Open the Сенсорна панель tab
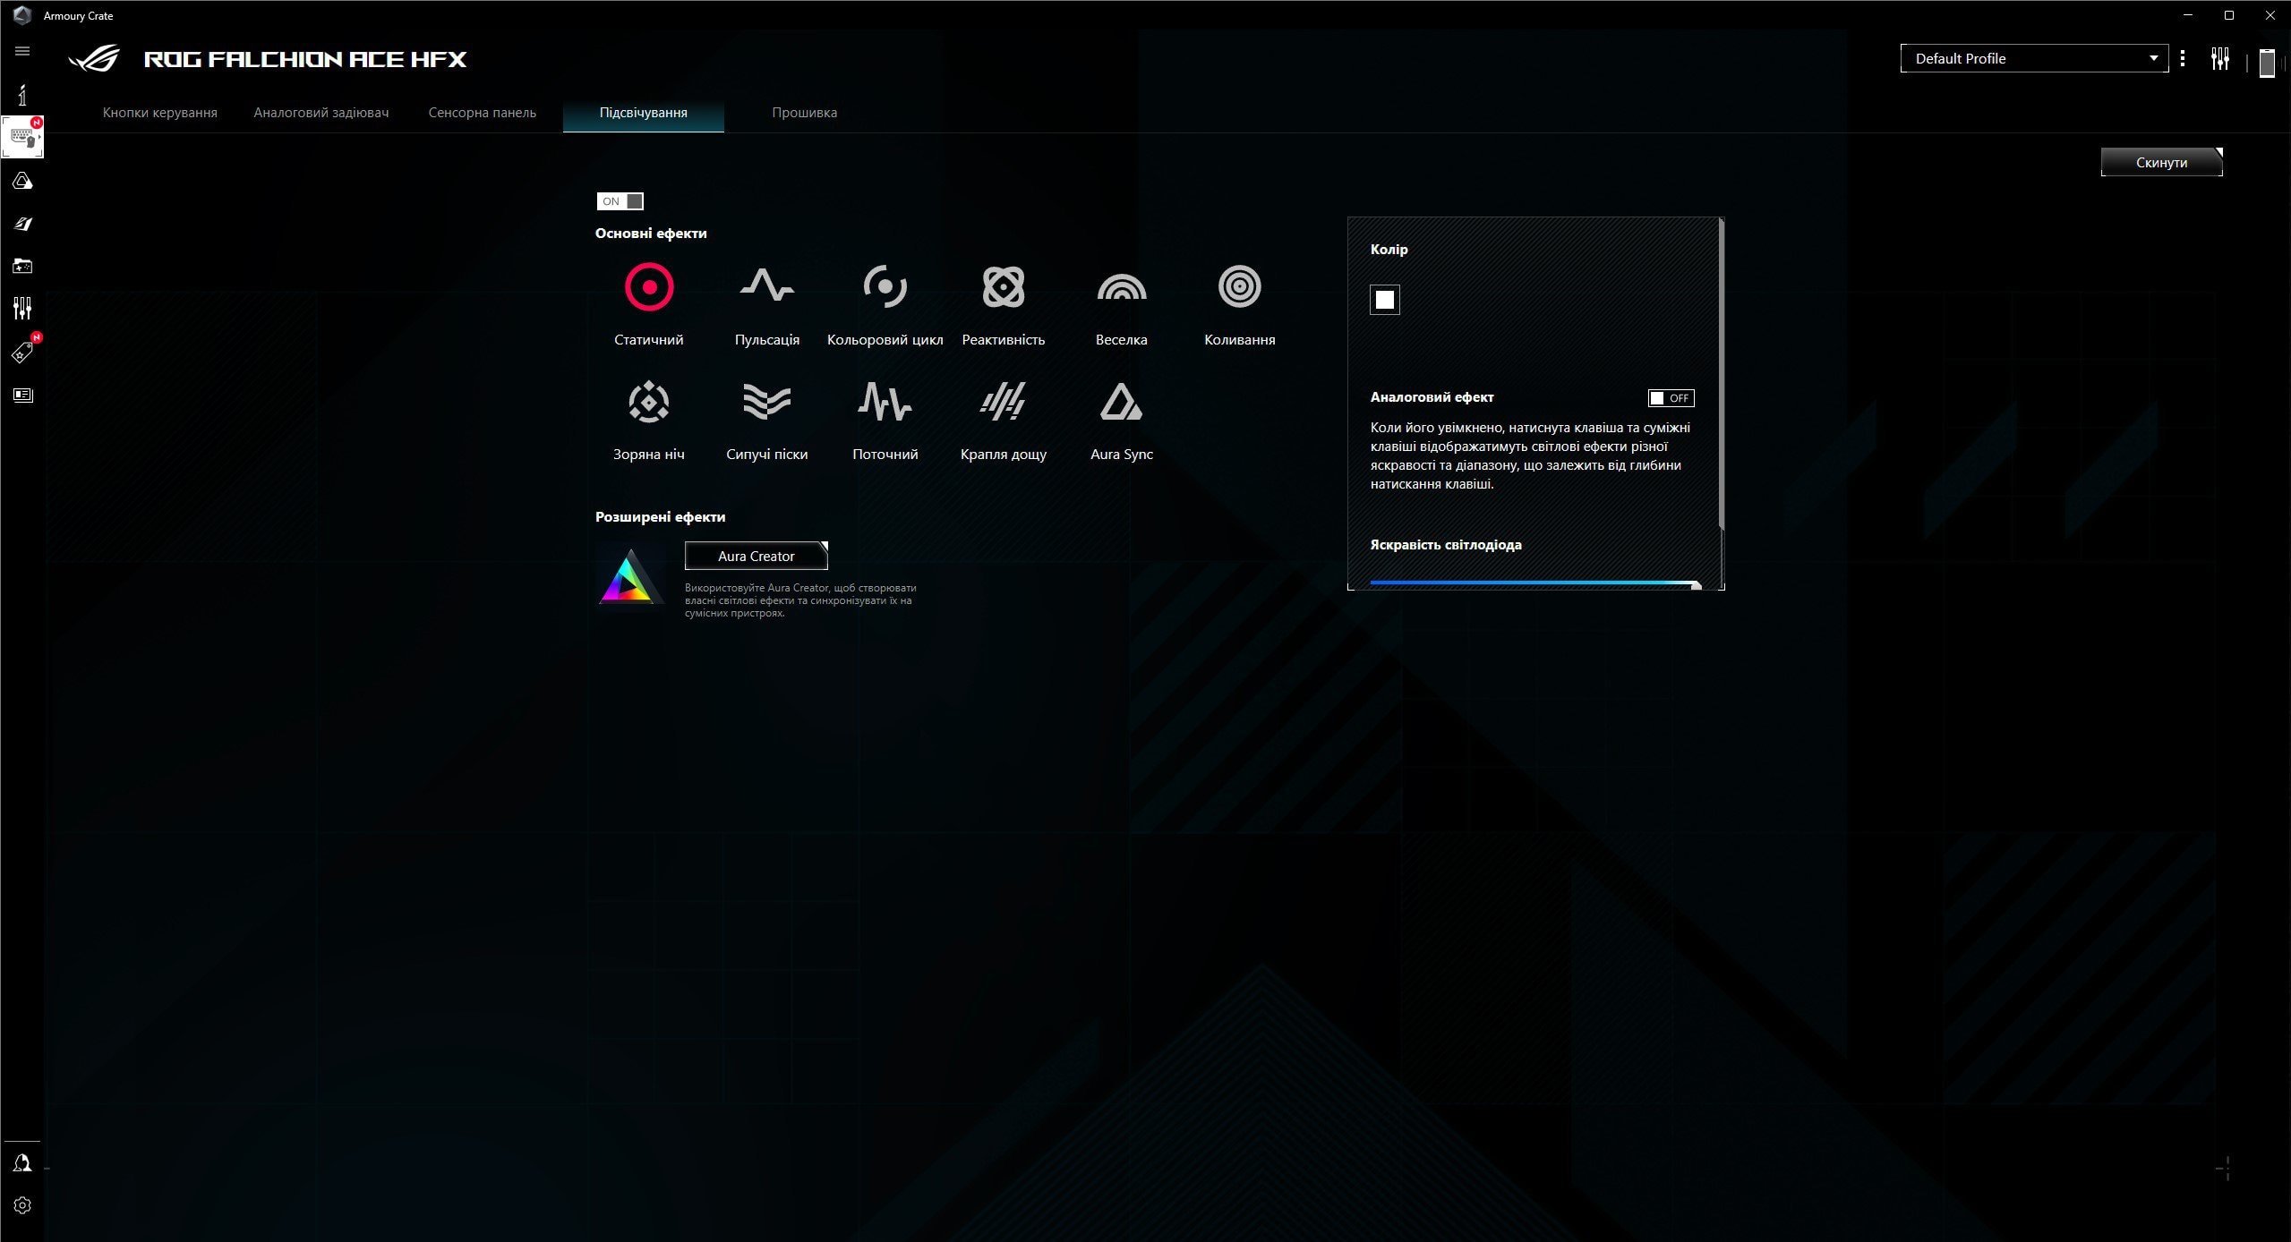 (482, 113)
